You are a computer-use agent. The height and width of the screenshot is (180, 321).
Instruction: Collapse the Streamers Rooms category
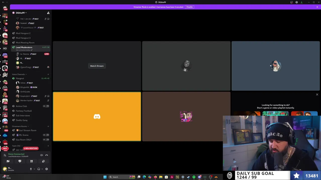click(x=20, y=126)
